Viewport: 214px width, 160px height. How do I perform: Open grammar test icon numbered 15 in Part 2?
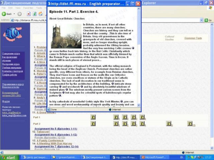click(190, 124)
